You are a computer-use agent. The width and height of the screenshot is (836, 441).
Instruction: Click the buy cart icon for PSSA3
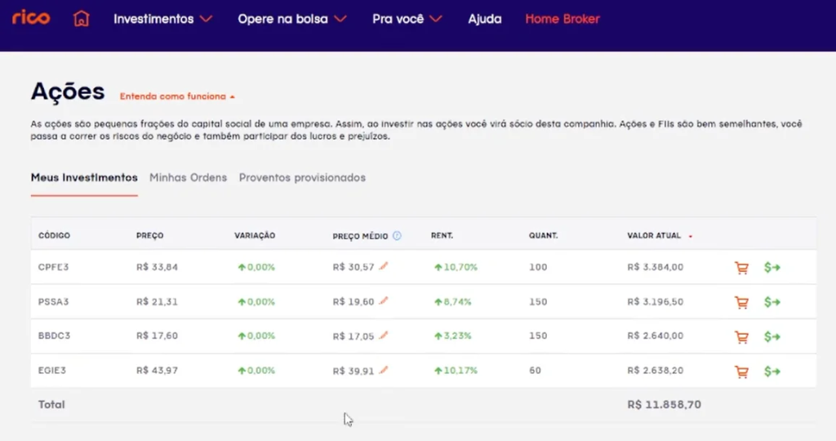click(741, 302)
